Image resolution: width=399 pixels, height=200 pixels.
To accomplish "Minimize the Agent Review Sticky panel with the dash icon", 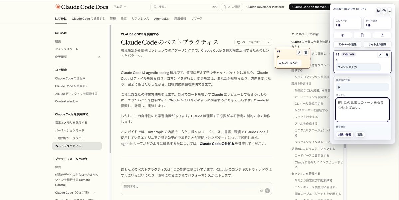I will pyautogui.click(x=390, y=11).
